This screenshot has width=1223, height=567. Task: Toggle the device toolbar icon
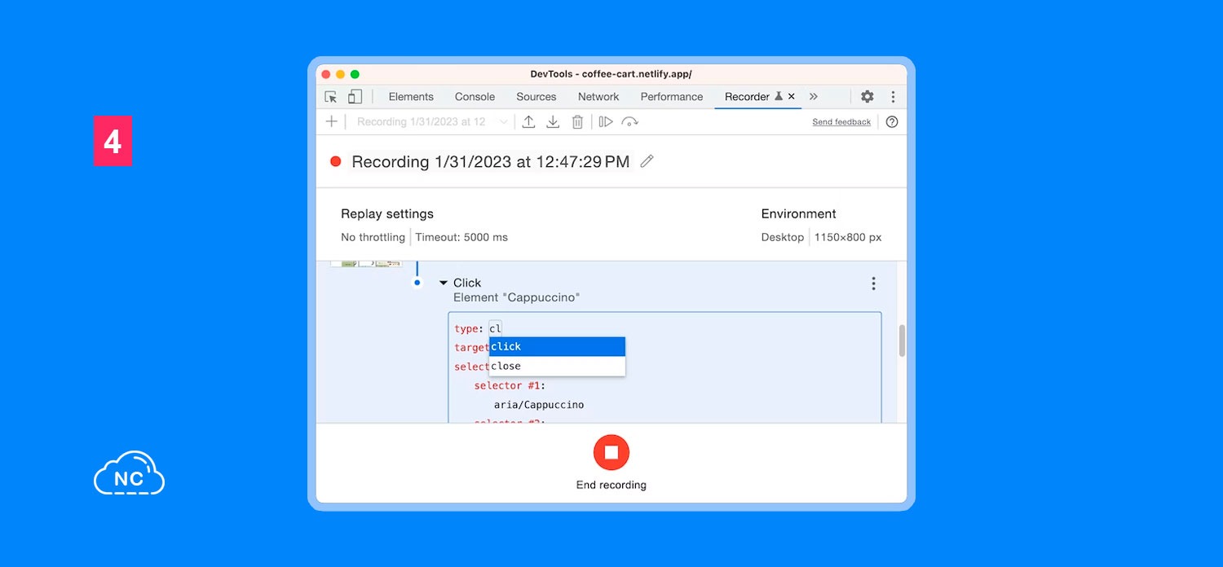(355, 96)
